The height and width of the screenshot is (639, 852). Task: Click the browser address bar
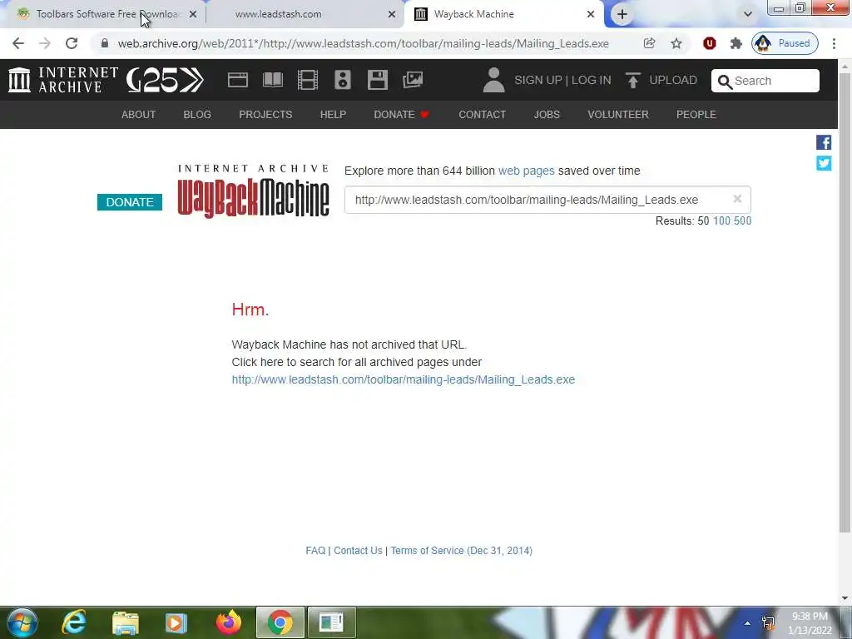click(x=363, y=43)
